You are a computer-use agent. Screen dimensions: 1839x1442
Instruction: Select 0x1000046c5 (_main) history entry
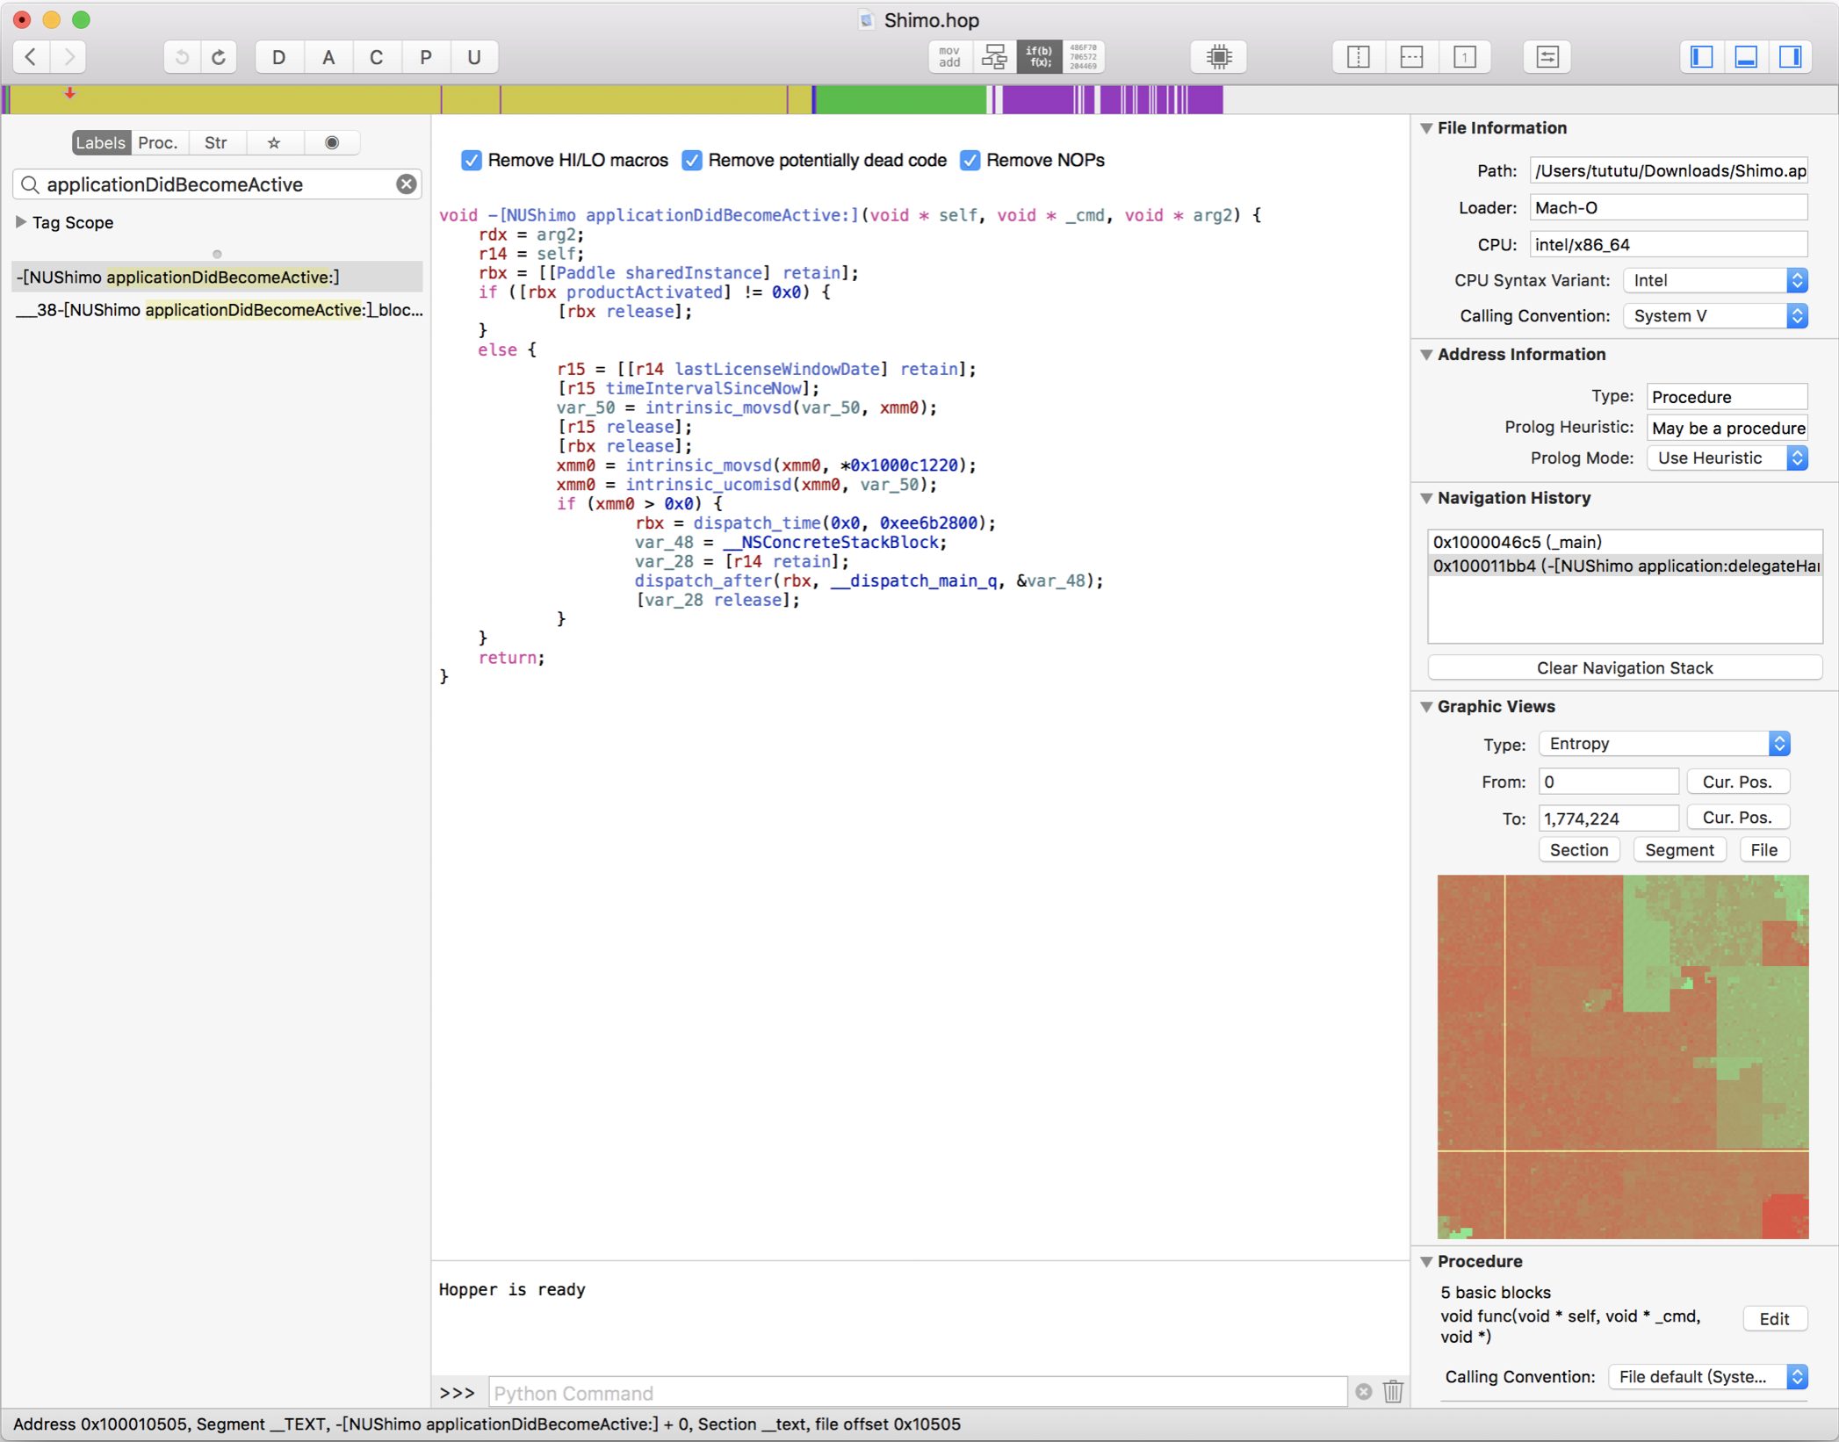coord(1625,542)
